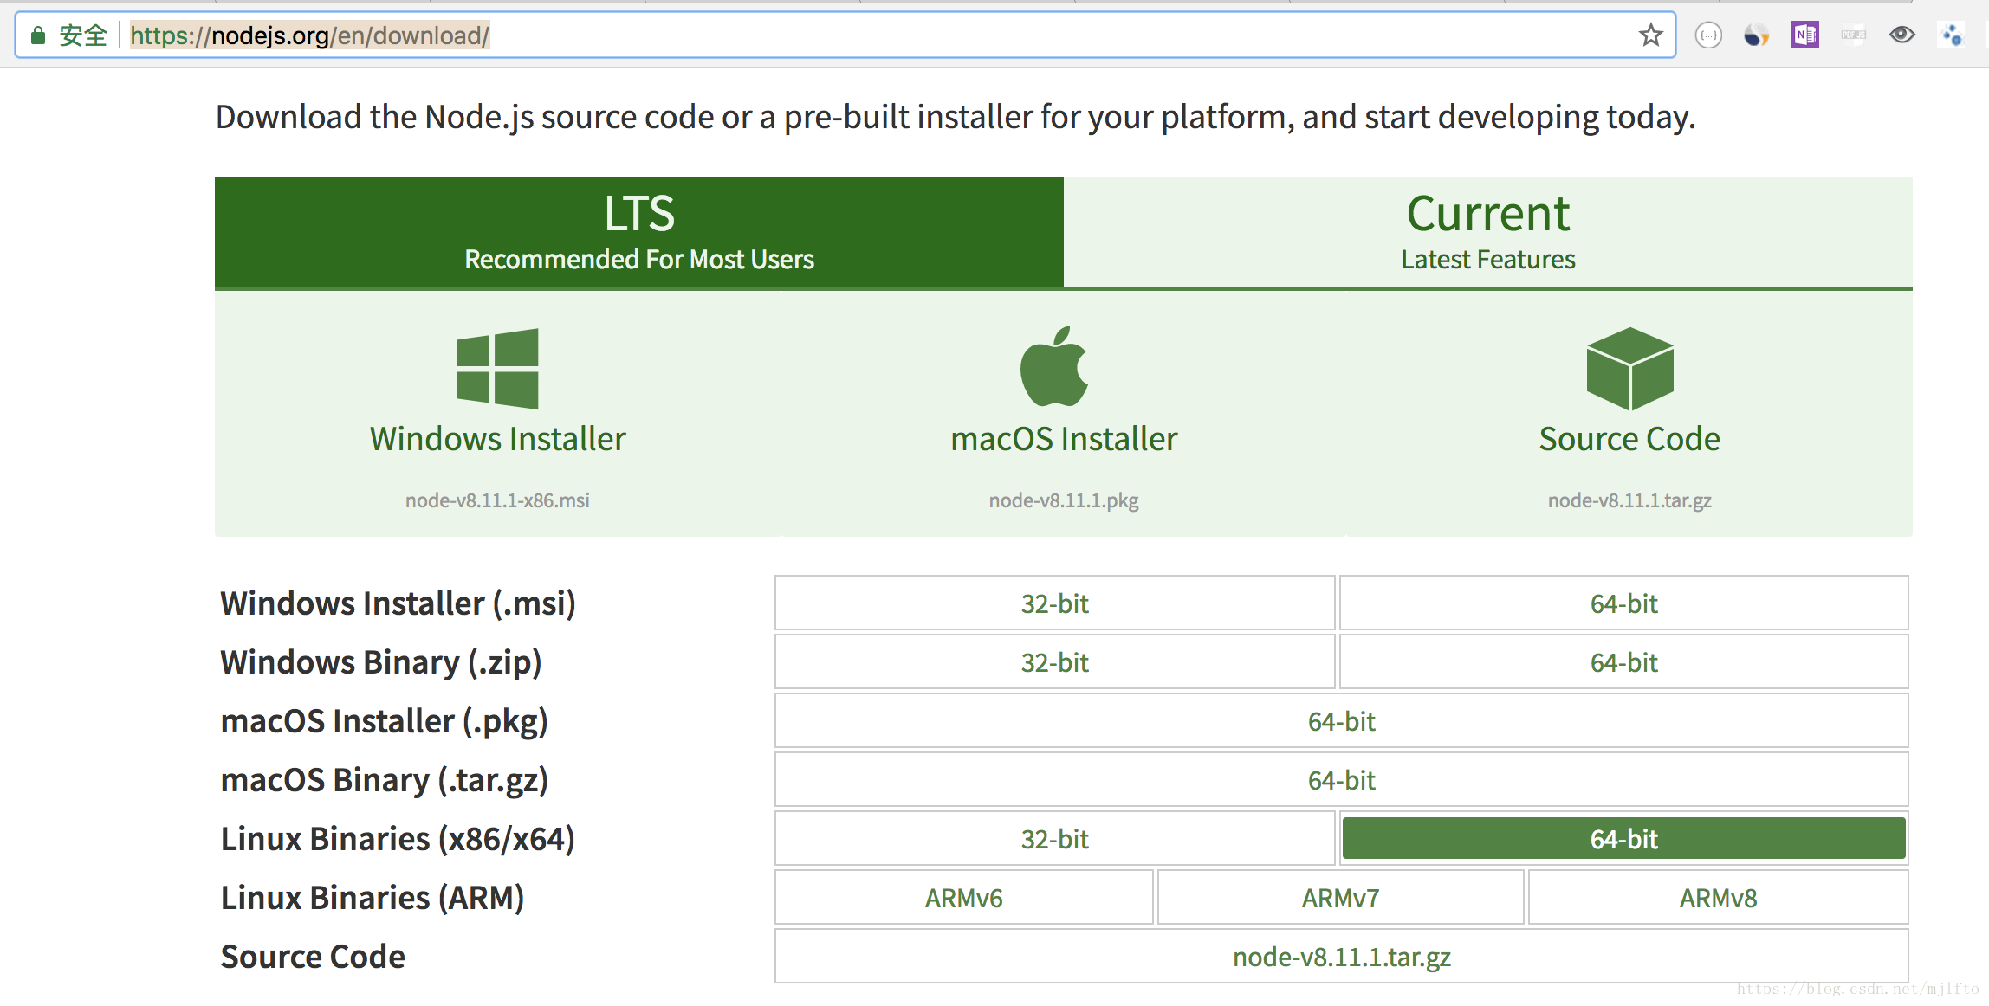Download Linux Binaries ARMv6
1989x1006 pixels.
click(x=963, y=898)
